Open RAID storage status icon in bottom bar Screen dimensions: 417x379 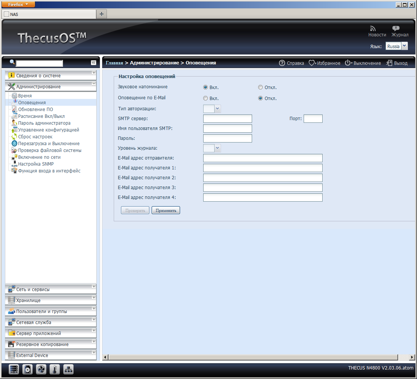14,369
